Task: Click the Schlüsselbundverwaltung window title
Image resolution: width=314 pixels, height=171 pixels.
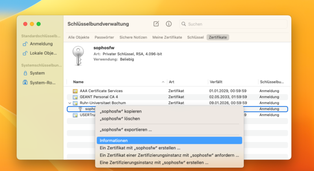Action: pos(98,24)
